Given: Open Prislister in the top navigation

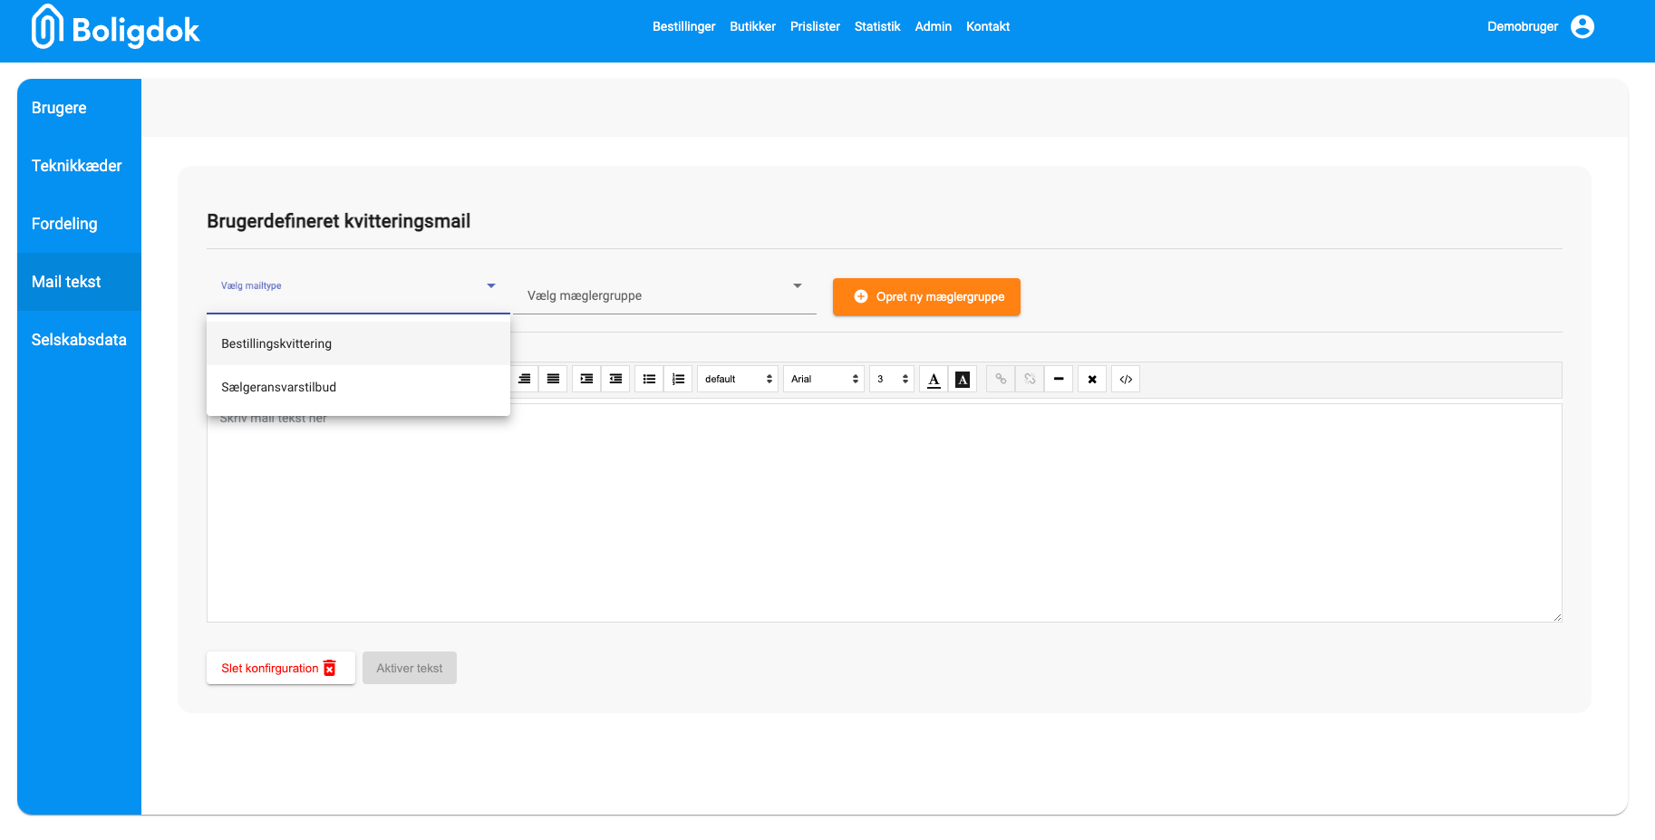Looking at the screenshot, I should point(815,26).
